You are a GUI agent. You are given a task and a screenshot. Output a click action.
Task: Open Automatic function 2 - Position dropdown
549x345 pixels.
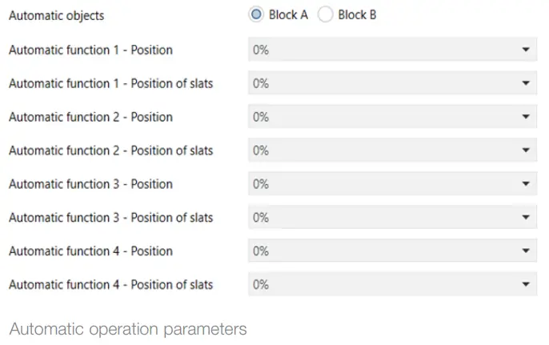(x=391, y=117)
